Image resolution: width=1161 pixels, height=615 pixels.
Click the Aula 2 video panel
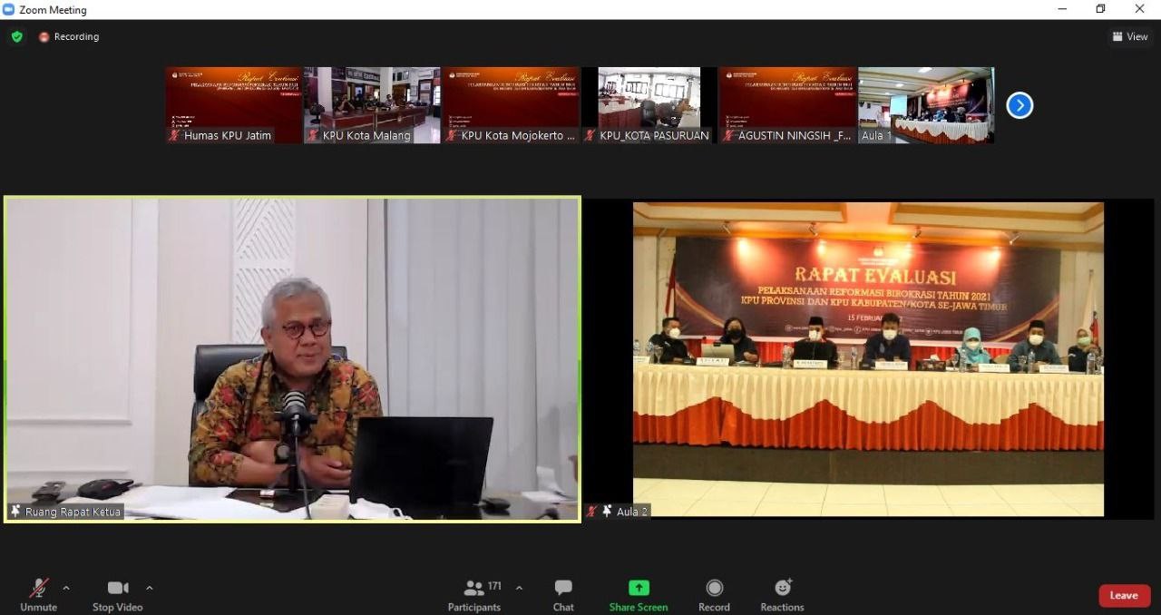pyautogui.click(x=868, y=358)
